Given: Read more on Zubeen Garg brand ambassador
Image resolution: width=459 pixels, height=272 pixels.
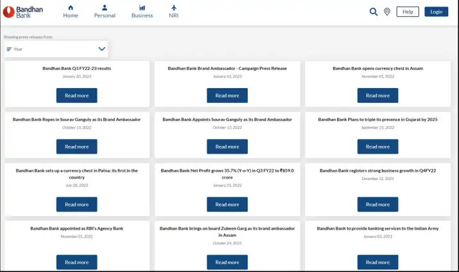Looking at the screenshot, I should click(x=227, y=262).
